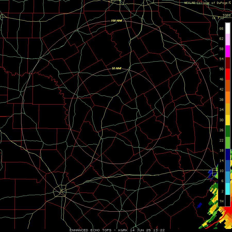Click the cyan legend swatch

pyautogui.click(x=228, y=189)
